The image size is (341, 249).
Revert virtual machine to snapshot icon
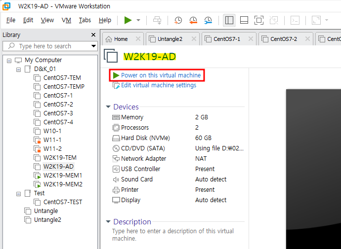(193, 20)
